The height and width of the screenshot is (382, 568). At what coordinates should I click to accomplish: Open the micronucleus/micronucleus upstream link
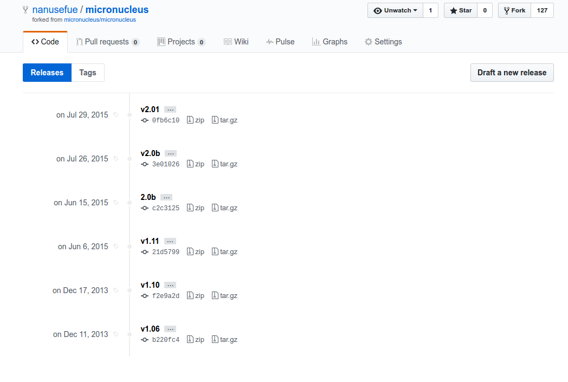[100, 20]
